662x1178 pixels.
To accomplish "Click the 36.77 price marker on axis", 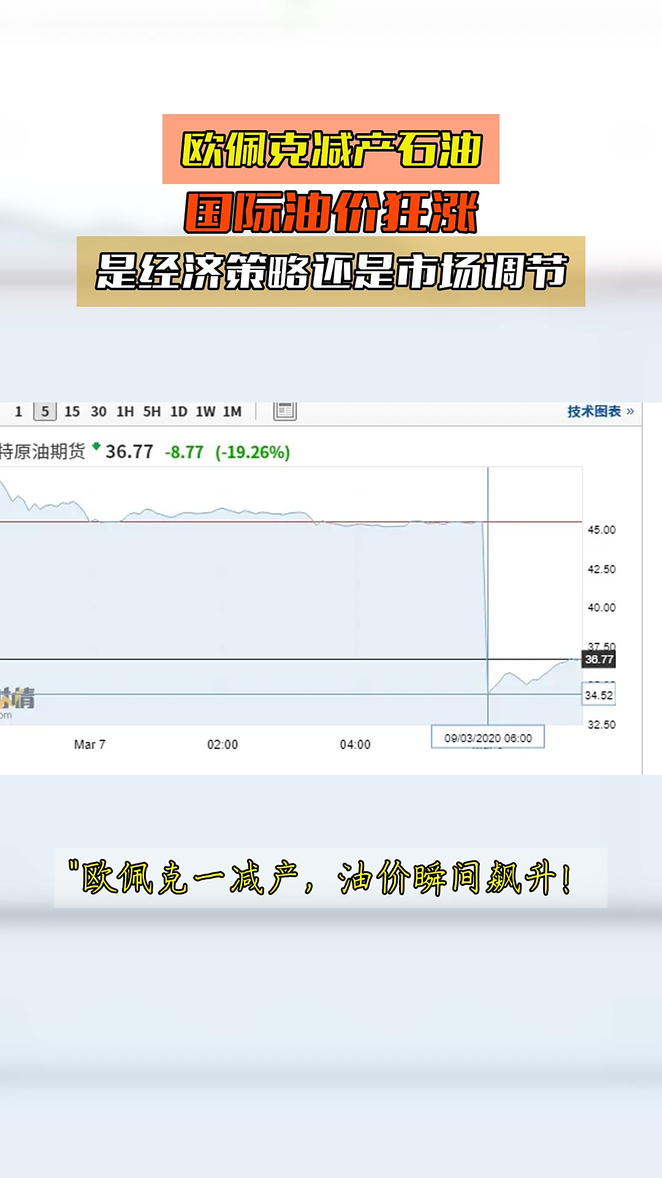I will click(x=599, y=659).
